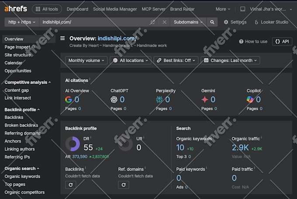This screenshot has width=297, height=199.
Task: Click the Paid keywords value 0
Action: (x=179, y=178)
